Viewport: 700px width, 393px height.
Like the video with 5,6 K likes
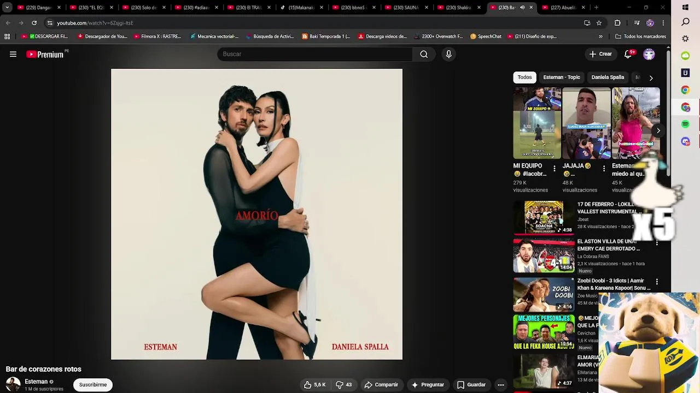point(314,385)
